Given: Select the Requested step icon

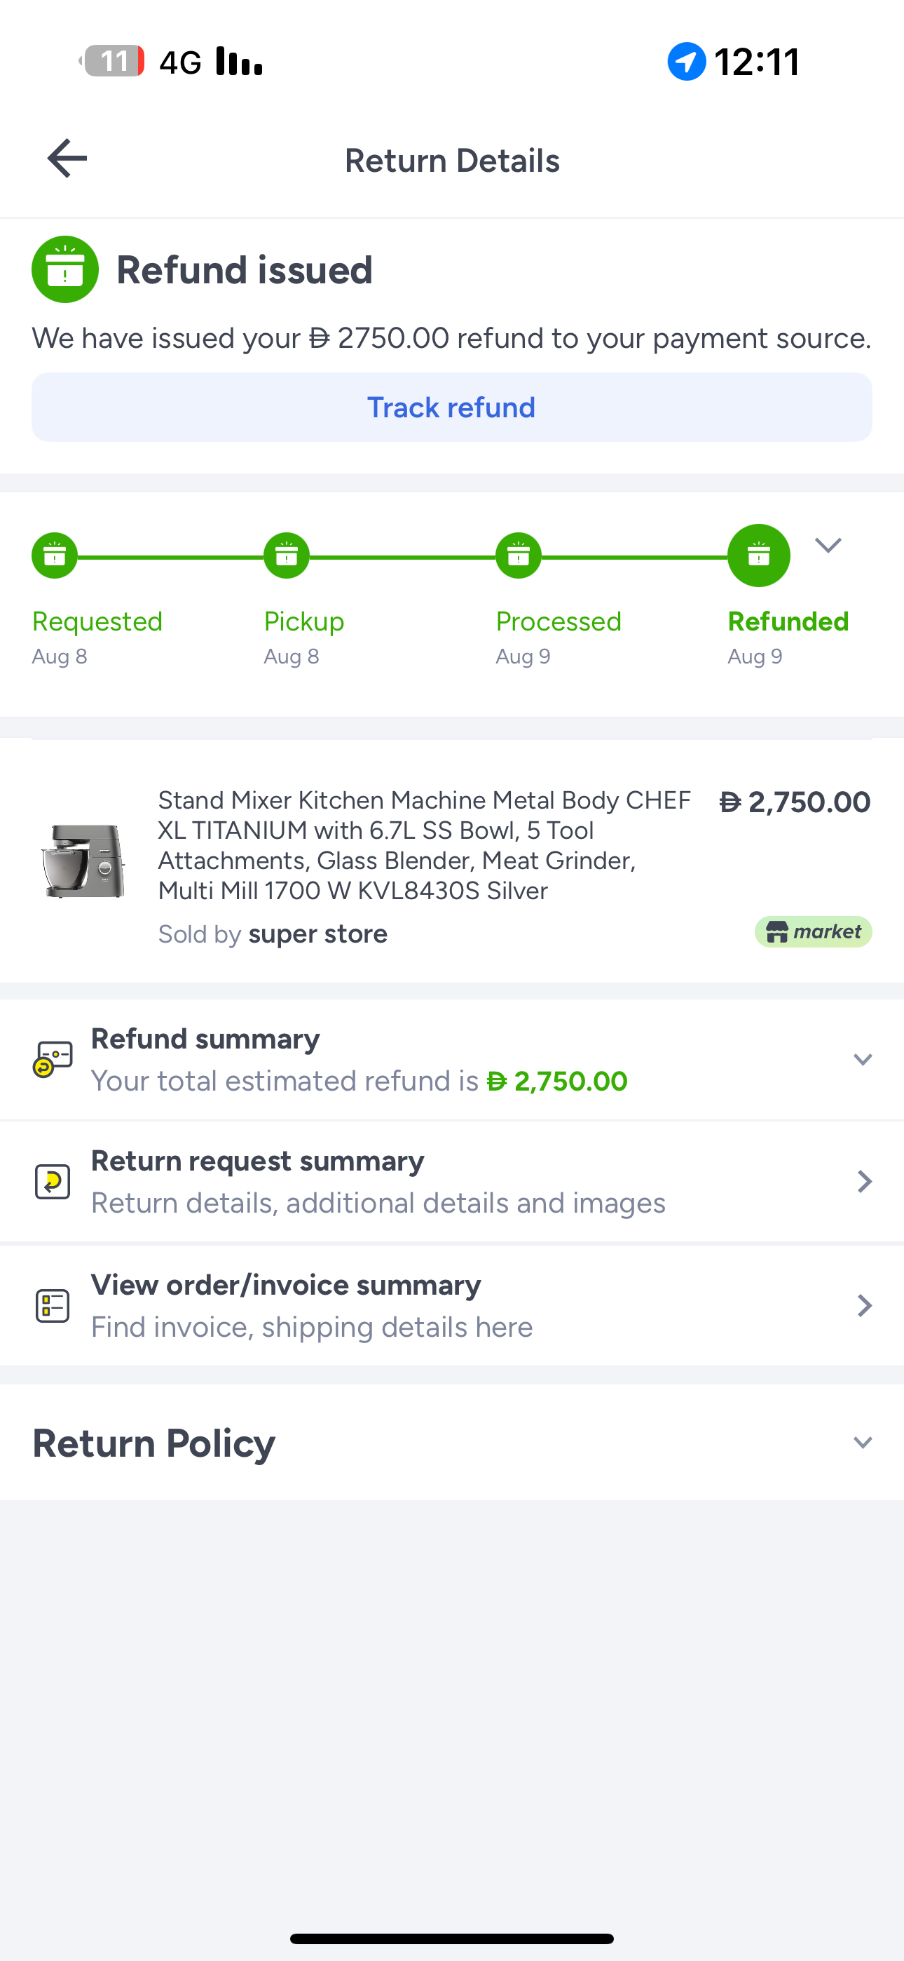Looking at the screenshot, I should pyautogui.click(x=55, y=555).
